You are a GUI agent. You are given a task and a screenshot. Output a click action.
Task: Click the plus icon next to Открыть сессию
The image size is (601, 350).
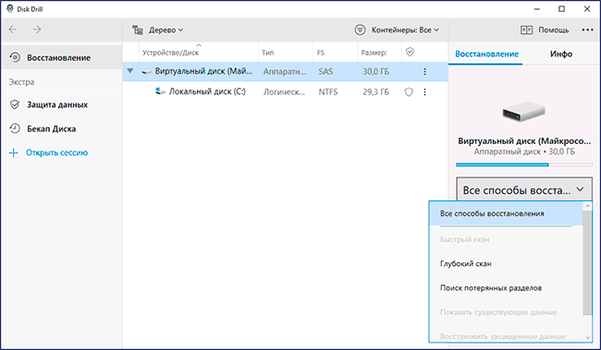point(14,153)
